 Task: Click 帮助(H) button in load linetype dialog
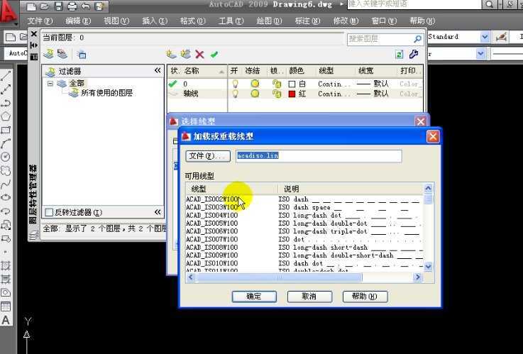click(x=365, y=297)
